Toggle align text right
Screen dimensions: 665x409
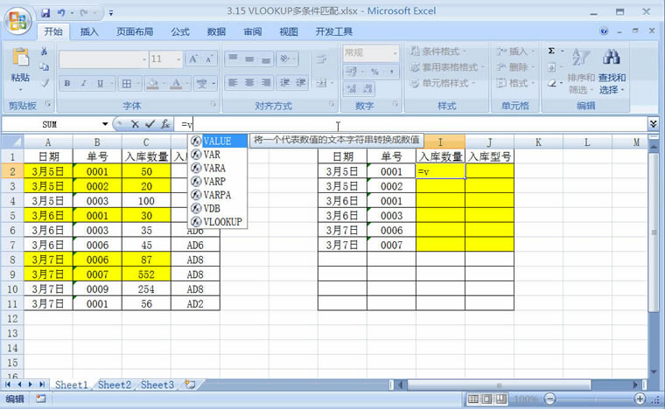(x=265, y=82)
